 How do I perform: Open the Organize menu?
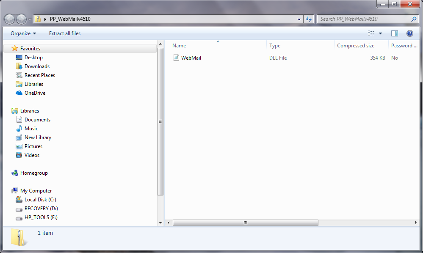pos(23,33)
